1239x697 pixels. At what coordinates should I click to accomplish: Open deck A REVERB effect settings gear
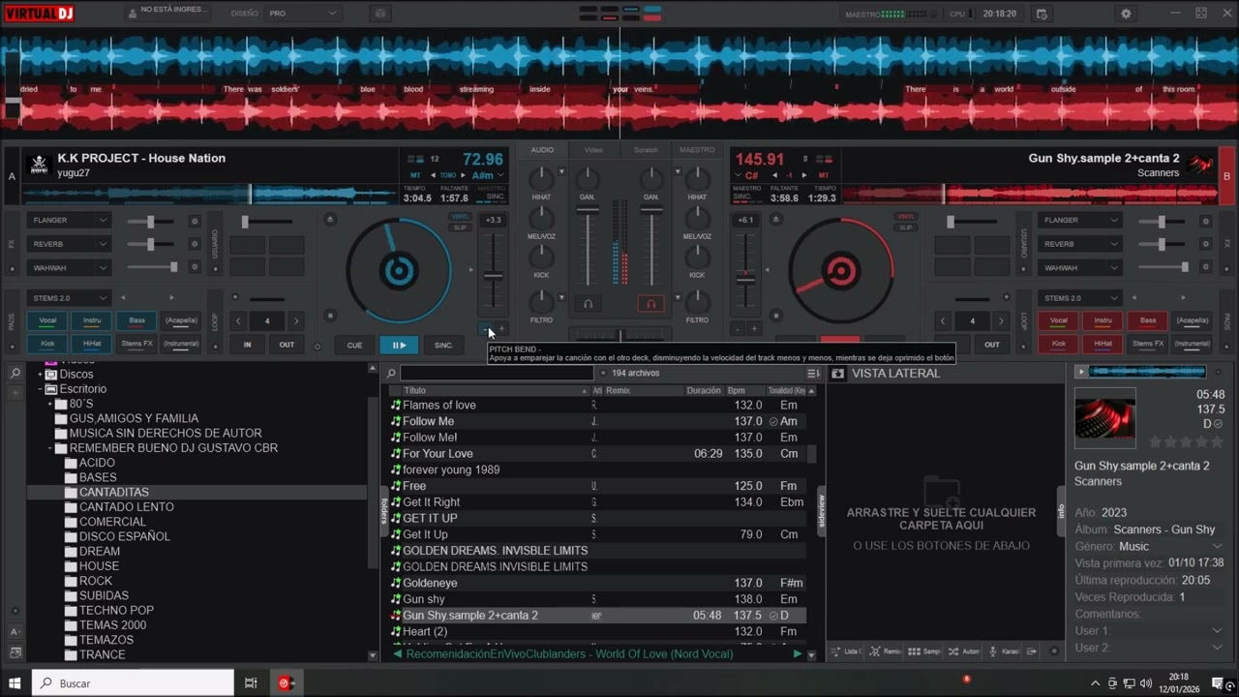(x=194, y=244)
